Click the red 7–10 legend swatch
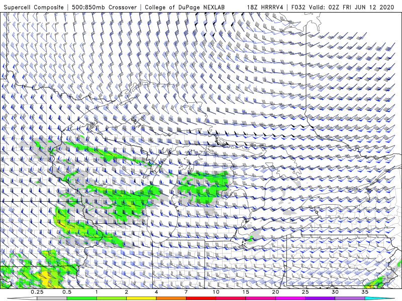Screen dimensions: 402x301 click(x=201, y=298)
